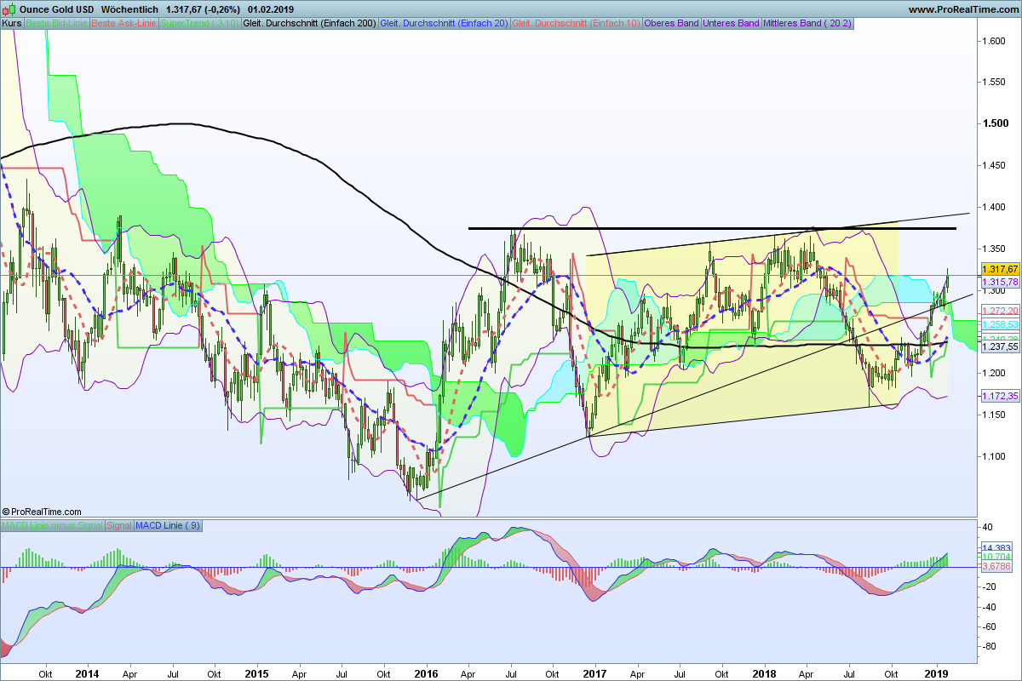Select the Unteres Band legend label
This screenshot has width=1022, height=681.
(732, 23)
